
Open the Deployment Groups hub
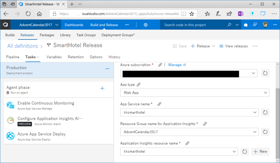[118, 35]
